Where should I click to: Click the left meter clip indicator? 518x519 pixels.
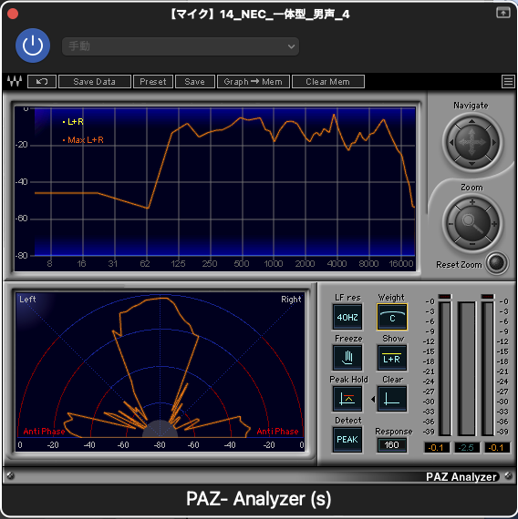click(x=445, y=296)
